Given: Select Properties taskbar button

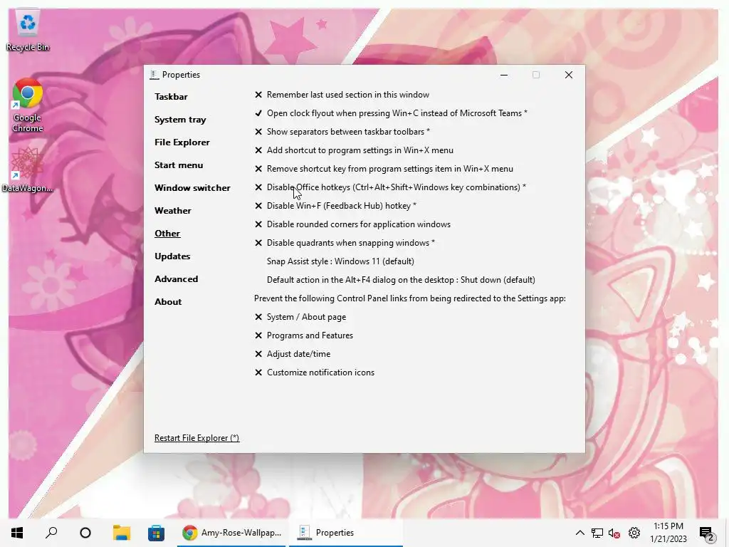Looking at the screenshot, I should pyautogui.click(x=345, y=533).
